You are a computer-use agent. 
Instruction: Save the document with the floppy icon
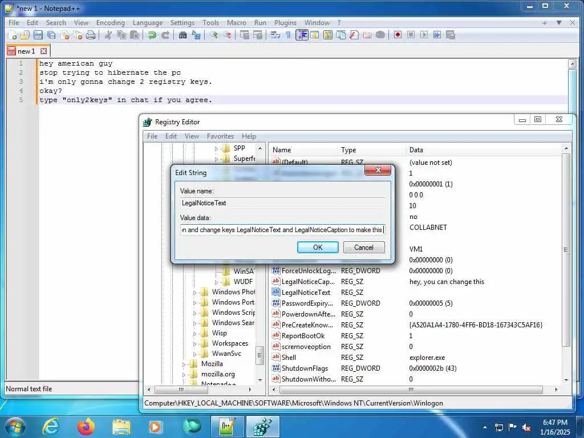click(38, 35)
